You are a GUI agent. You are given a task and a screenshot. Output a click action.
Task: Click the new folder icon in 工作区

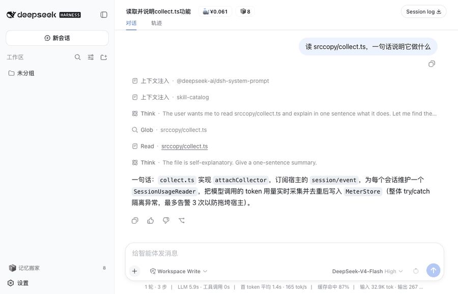tap(104, 57)
